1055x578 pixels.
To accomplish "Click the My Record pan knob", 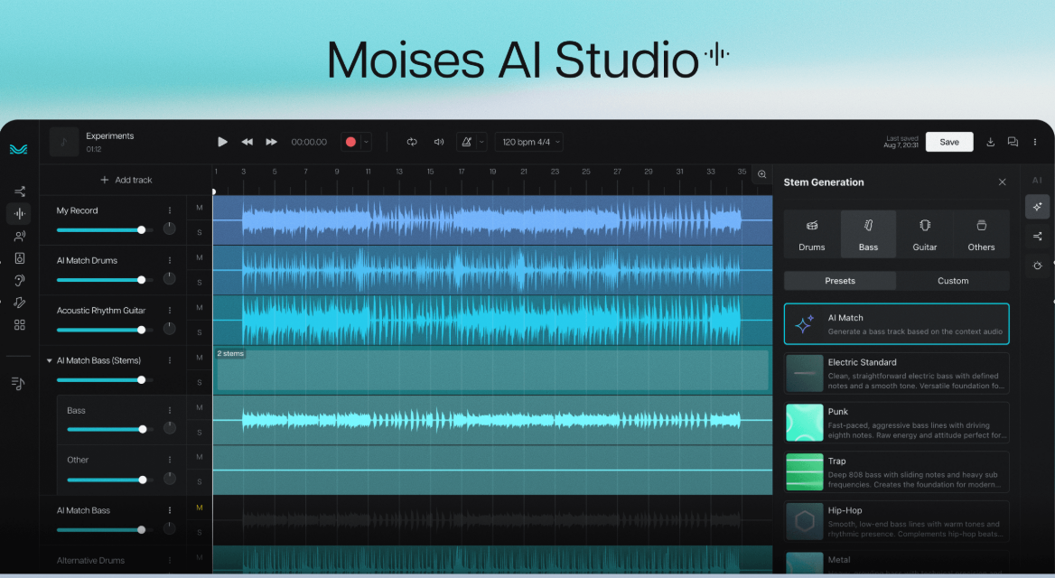I will pos(170,228).
